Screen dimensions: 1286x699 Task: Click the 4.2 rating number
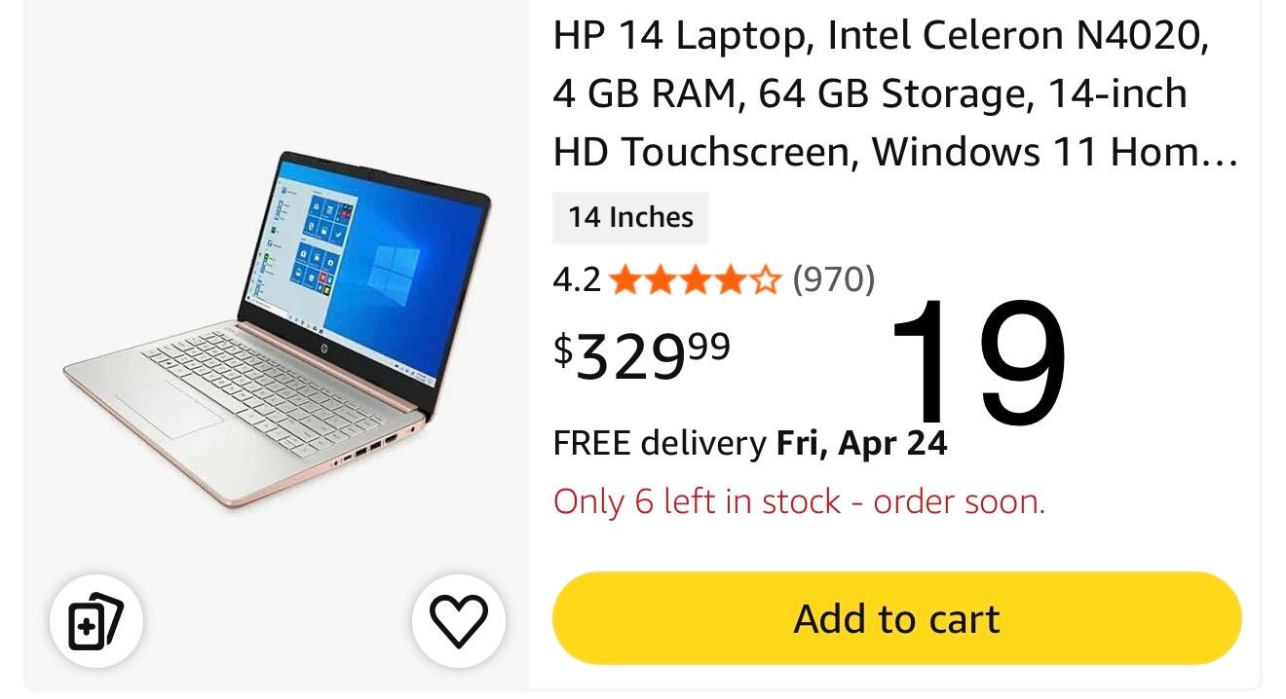(577, 280)
